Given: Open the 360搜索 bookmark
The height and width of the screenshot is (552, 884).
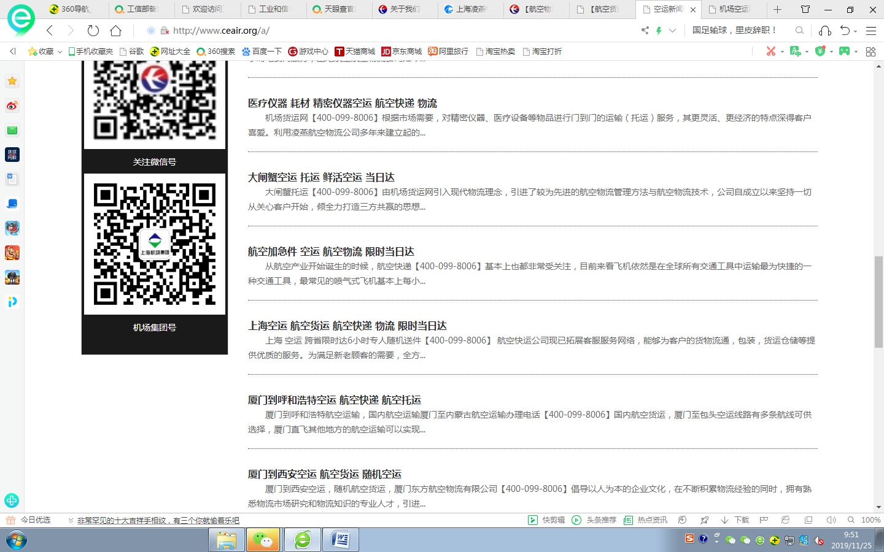Looking at the screenshot, I should pos(215,52).
